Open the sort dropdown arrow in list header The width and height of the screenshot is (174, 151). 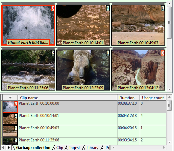pos(10,97)
